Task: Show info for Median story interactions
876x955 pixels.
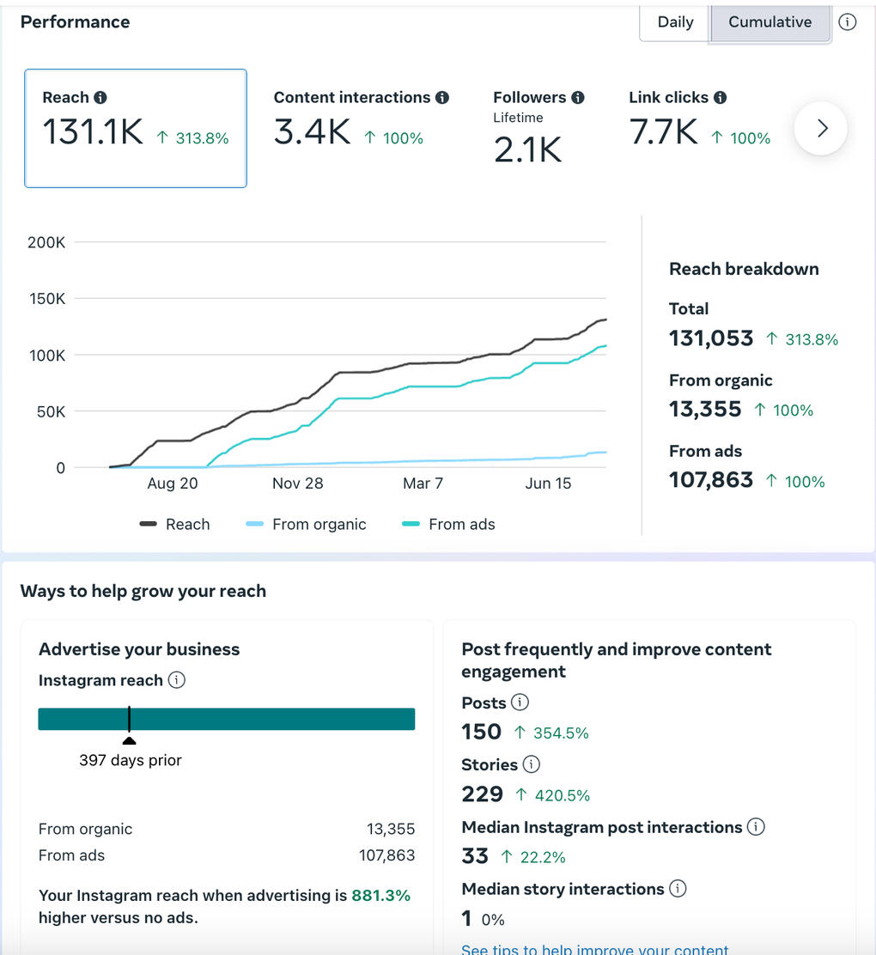Action: [678, 889]
